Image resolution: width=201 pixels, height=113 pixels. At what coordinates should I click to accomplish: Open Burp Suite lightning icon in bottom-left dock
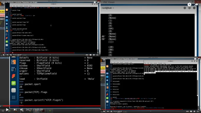click(14, 62)
